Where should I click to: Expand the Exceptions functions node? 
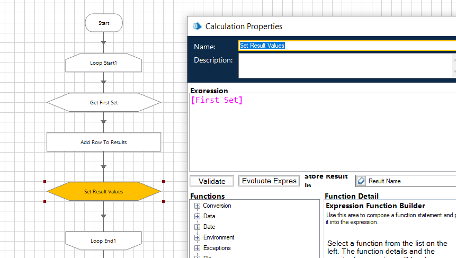[198, 248]
